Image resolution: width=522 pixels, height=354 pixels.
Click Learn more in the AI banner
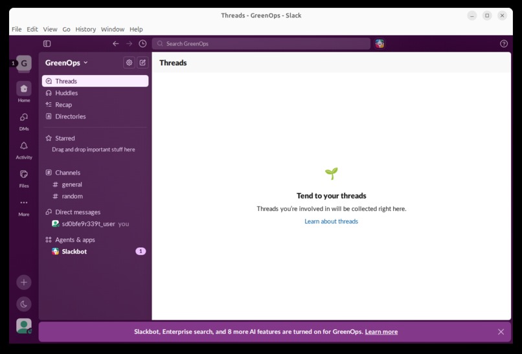pyautogui.click(x=381, y=332)
